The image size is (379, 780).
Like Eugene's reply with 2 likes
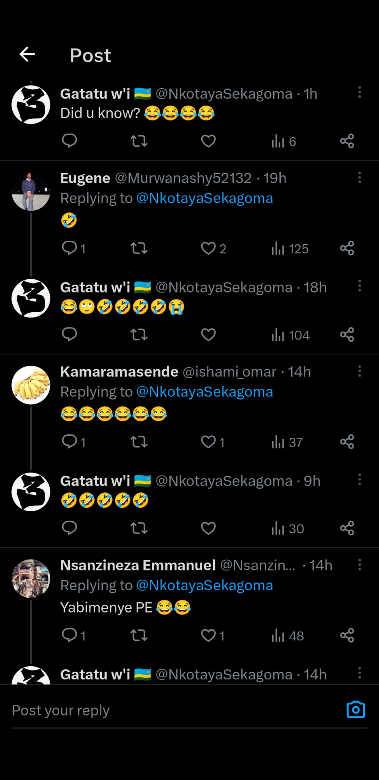click(x=209, y=249)
